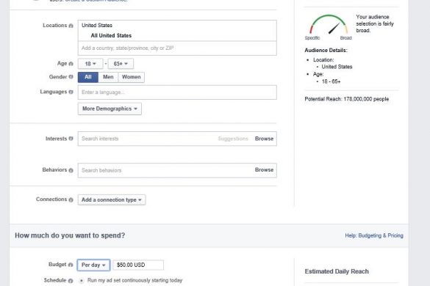Image resolution: width=430 pixels, height=286 pixels.
Task: Open the maximum age 65+ dropdown
Action: click(121, 64)
